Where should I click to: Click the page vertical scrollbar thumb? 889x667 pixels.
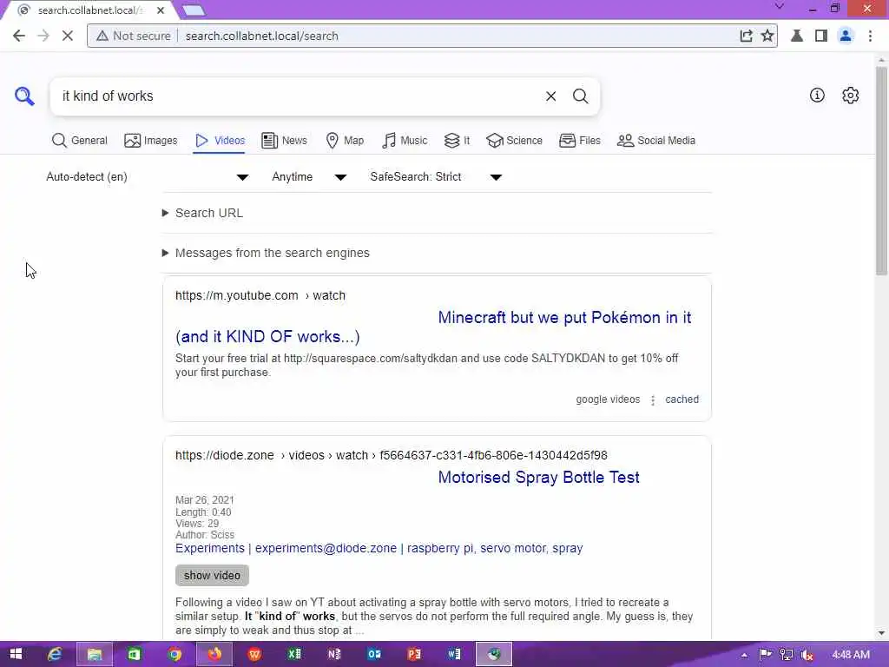coord(881,170)
